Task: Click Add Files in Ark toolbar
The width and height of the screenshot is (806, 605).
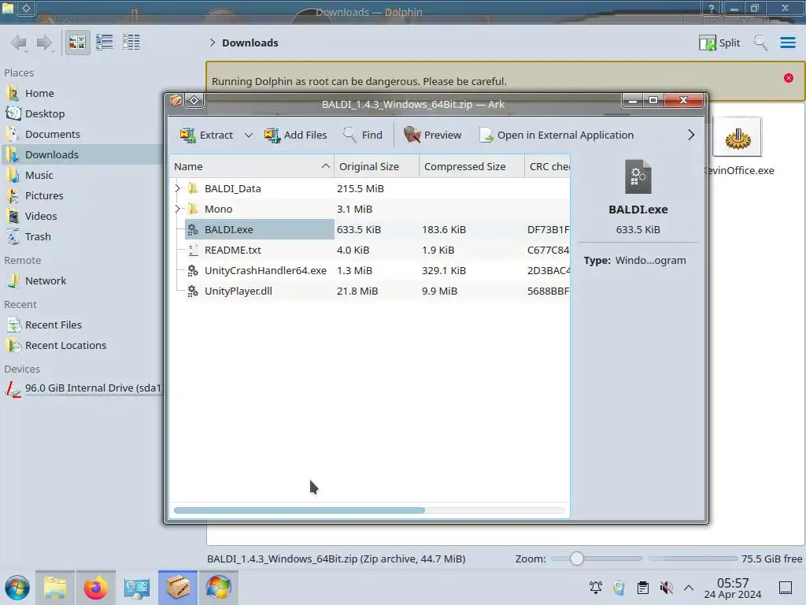Action: (x=295, y=135)
